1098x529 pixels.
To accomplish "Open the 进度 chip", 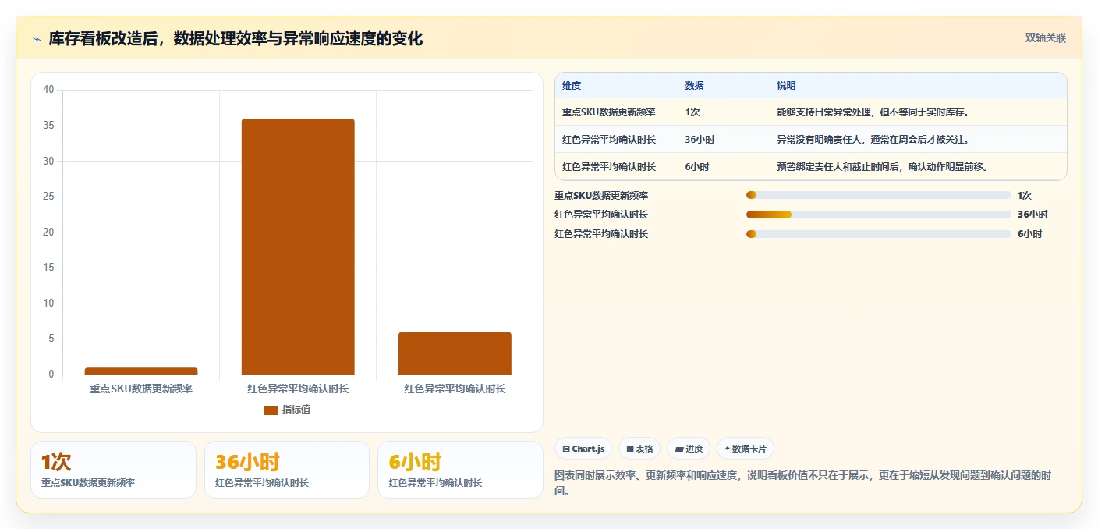I will click(x=689, y=449).
